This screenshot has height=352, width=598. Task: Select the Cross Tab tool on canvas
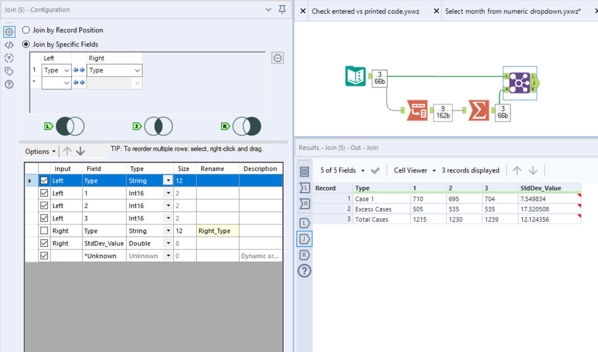(x=417, y=110)
